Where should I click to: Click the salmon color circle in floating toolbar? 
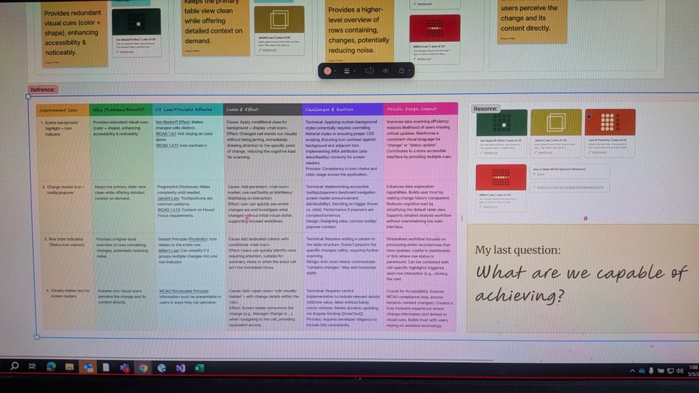(328, 71)
